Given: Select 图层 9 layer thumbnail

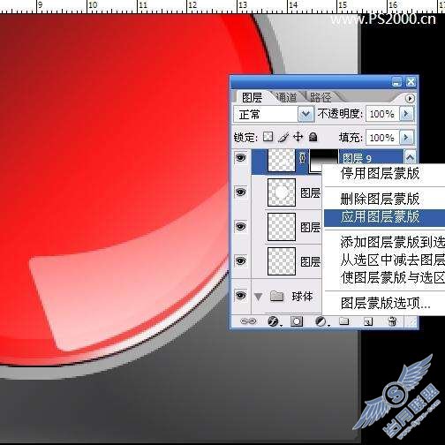Looking at the screenshot, I should pyautogui.click(x=282, y=160).
